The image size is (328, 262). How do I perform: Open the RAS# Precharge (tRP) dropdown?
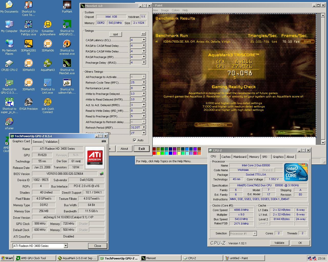[x=144, y=57]
